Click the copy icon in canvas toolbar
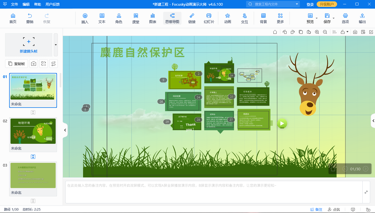Viewport: 375px width, 213px height. pyautogui.click(x=301, y=32)
